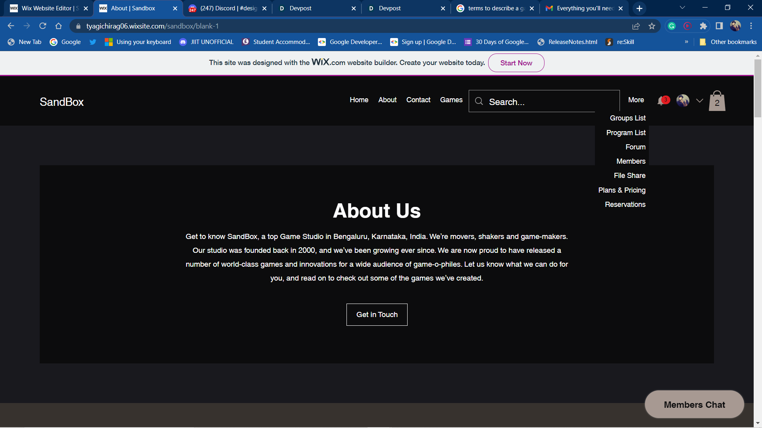Viewport: 762px width, 428px height.
Task: Click the Start Now button
Action: (516, 63)
